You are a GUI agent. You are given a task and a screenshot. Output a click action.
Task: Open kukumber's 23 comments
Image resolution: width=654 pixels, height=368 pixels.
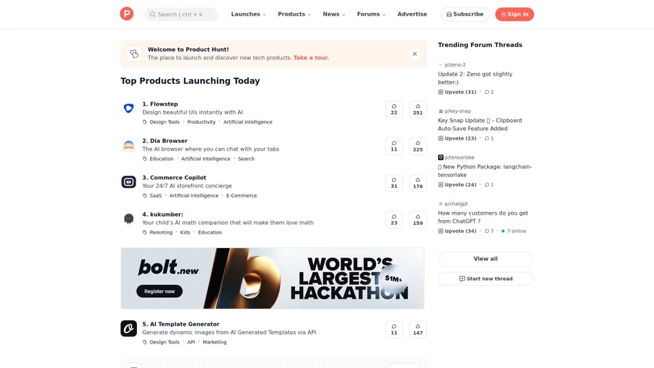point(394,219)
